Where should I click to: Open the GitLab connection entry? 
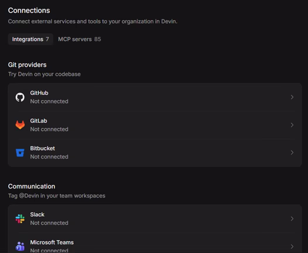(155, 125)
